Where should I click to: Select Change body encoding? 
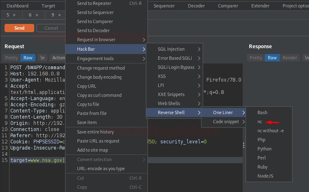point(106,77)
